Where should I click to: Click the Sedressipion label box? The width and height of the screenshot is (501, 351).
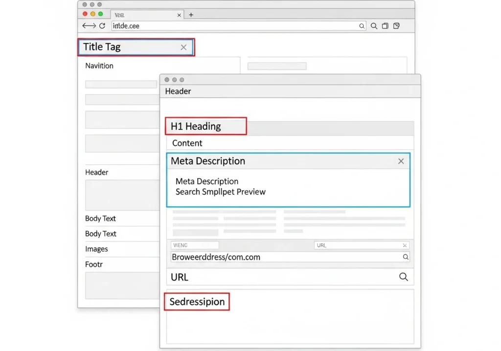(x=197, y=302)
